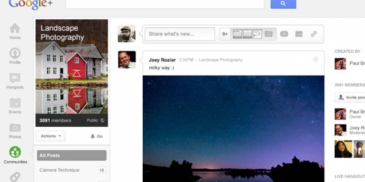This screenshot has width=365, height=182.
Task: Open Hangouts from sidebar
Action: pos(15,81)
